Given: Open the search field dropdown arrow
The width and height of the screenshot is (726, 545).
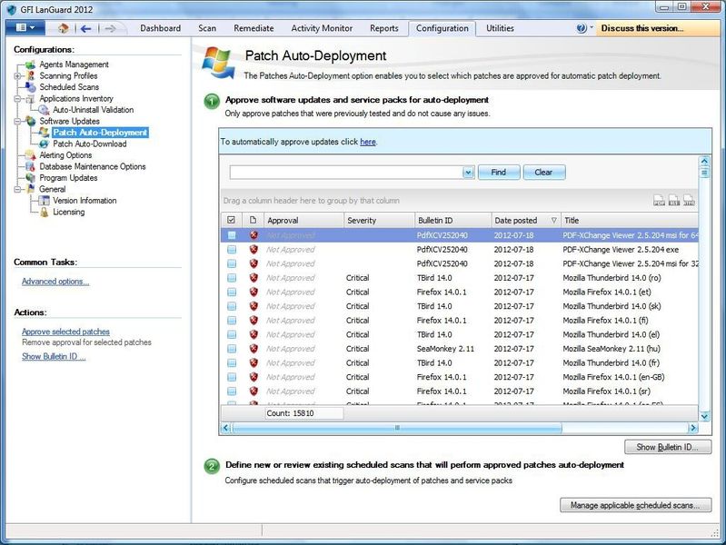Looking at the screenshot, I should point(468,172).
